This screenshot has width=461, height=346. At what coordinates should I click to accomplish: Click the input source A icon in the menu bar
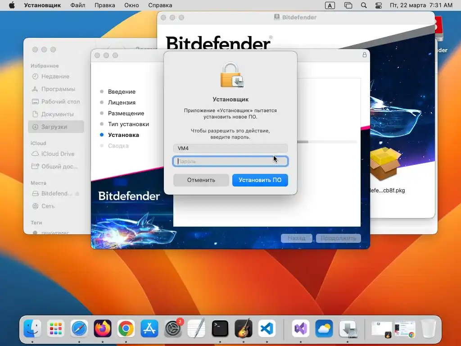point(330,5)
